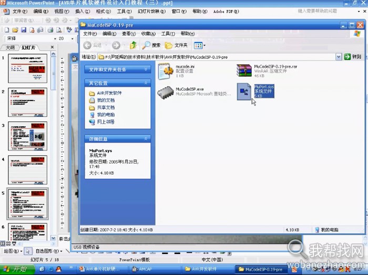Switch to AMCAP taskbar button

155,269
